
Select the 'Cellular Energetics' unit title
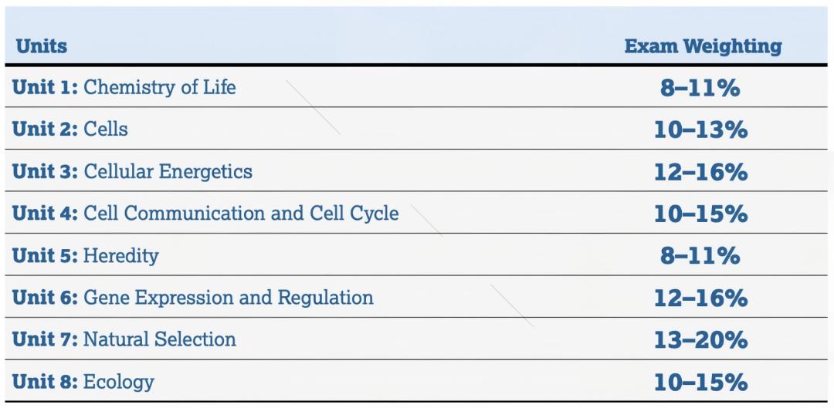coord(168,171)
